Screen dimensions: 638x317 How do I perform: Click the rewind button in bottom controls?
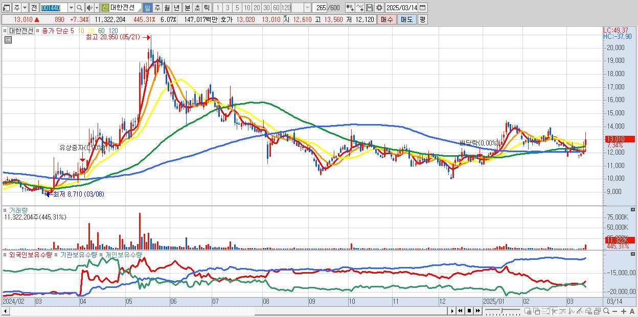point(460,311)
